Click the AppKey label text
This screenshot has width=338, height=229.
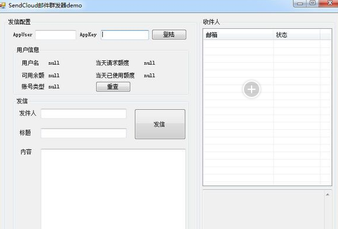pos(88,35)
